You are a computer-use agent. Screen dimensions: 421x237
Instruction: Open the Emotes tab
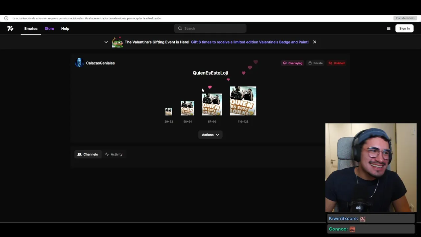tap(31, 29)
